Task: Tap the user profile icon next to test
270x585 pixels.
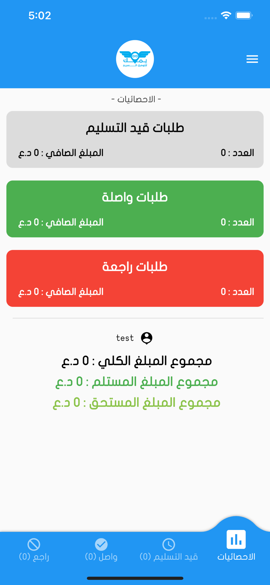Action: point(146,338)
